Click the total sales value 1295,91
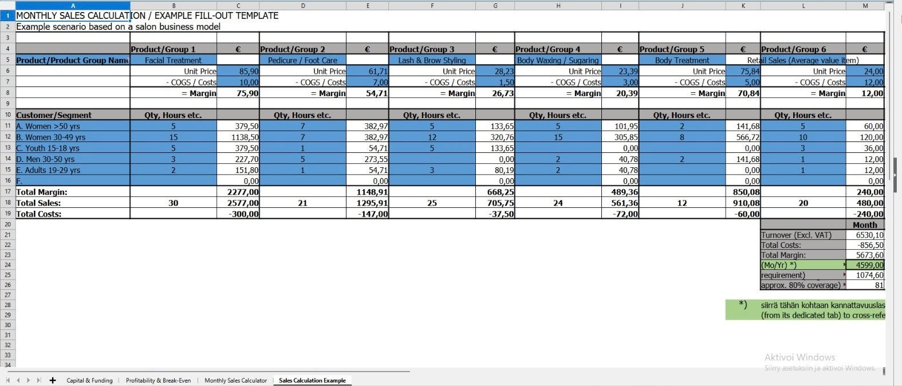 click(x=368, y=203)
